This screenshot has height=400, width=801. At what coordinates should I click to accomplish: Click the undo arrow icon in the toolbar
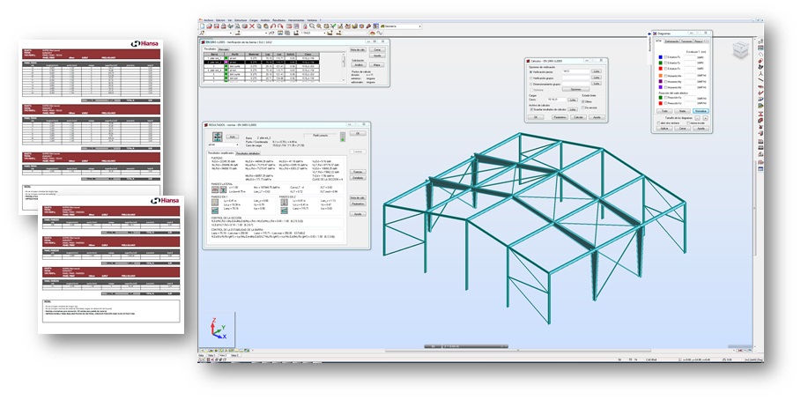[x=273, y=28]
